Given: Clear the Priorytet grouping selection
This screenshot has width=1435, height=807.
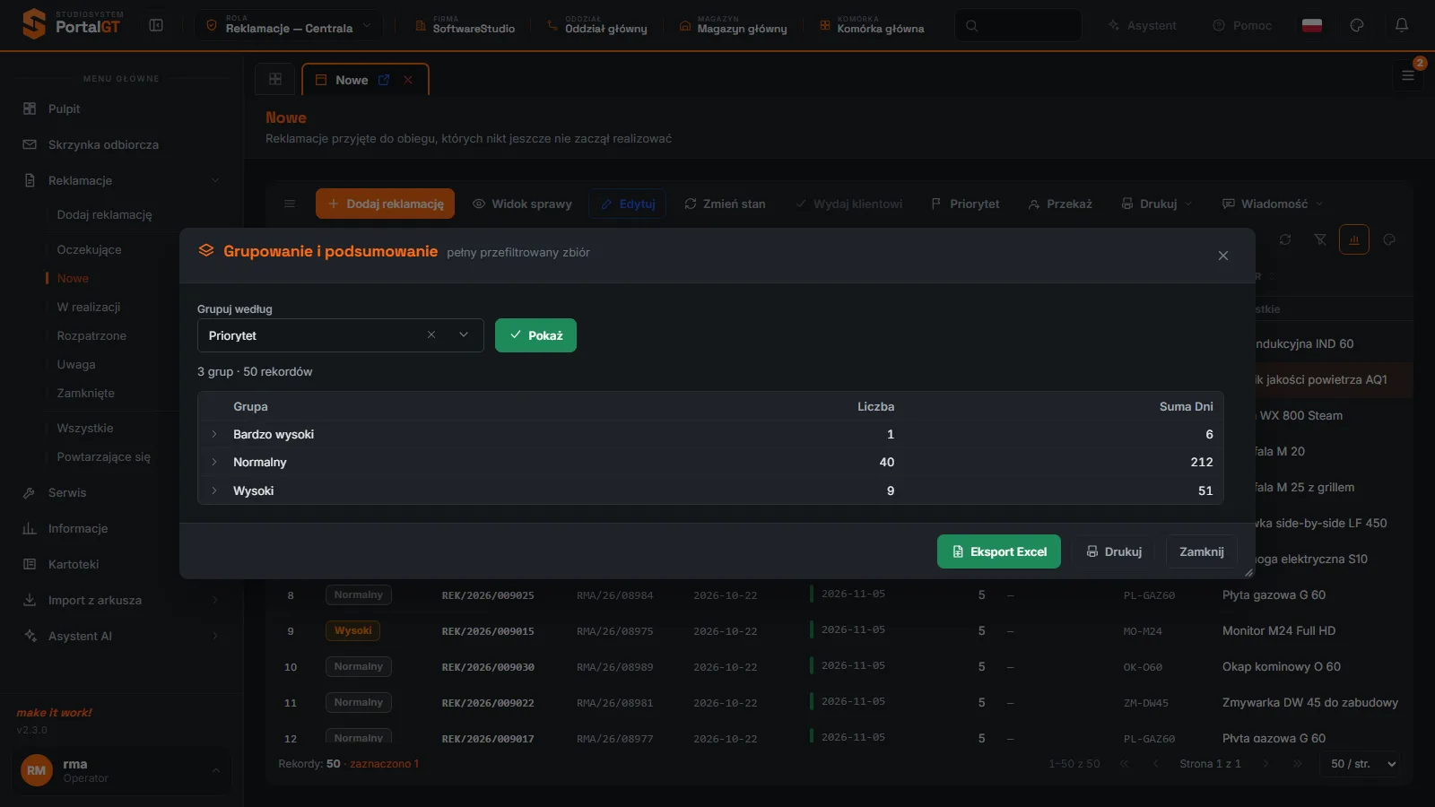Looking at the screenshot, I should [431, 334].
